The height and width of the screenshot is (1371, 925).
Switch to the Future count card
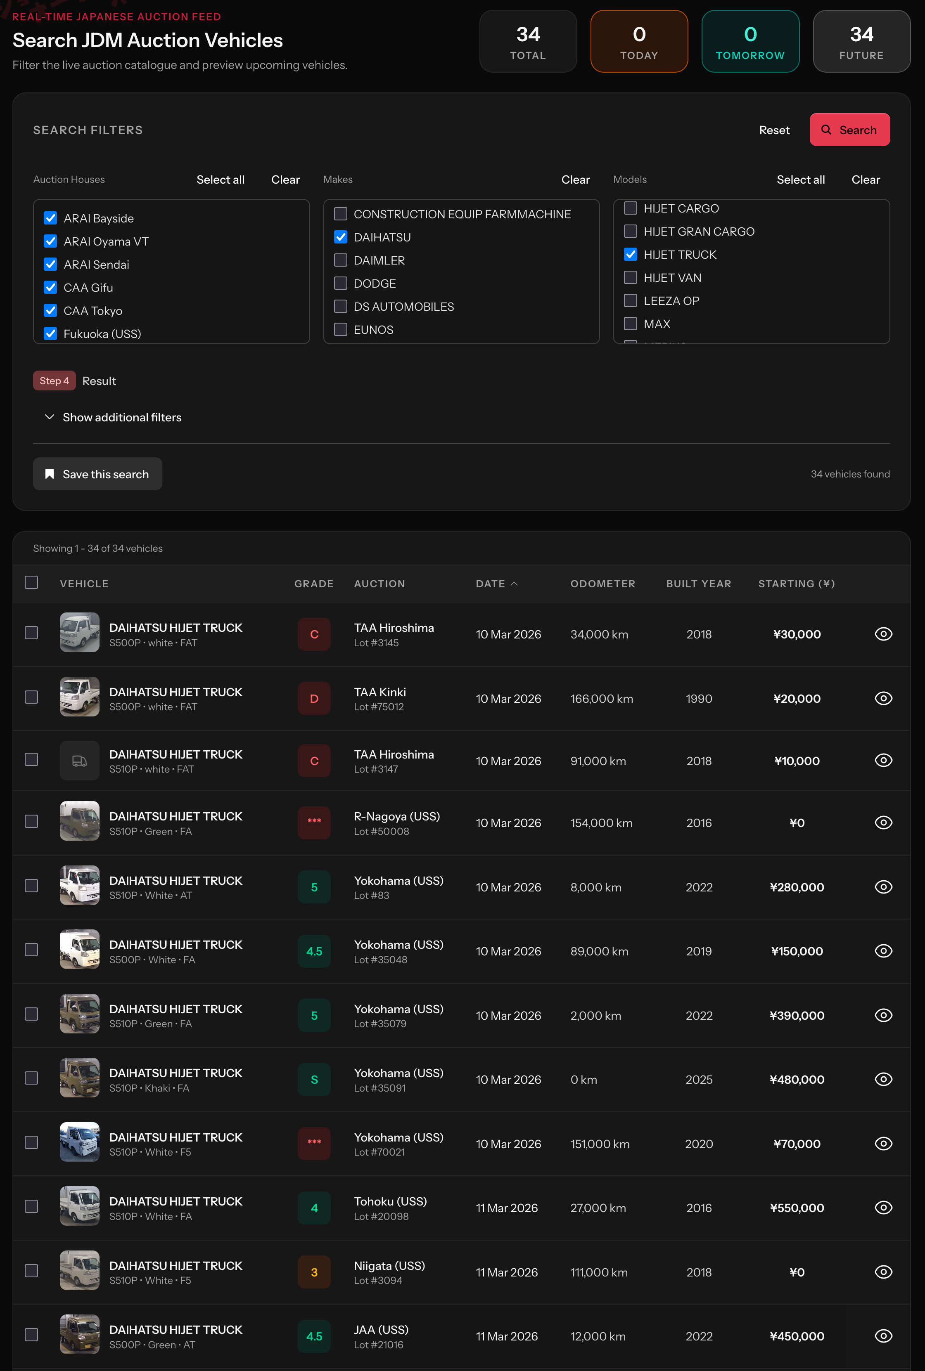[861, 41]
